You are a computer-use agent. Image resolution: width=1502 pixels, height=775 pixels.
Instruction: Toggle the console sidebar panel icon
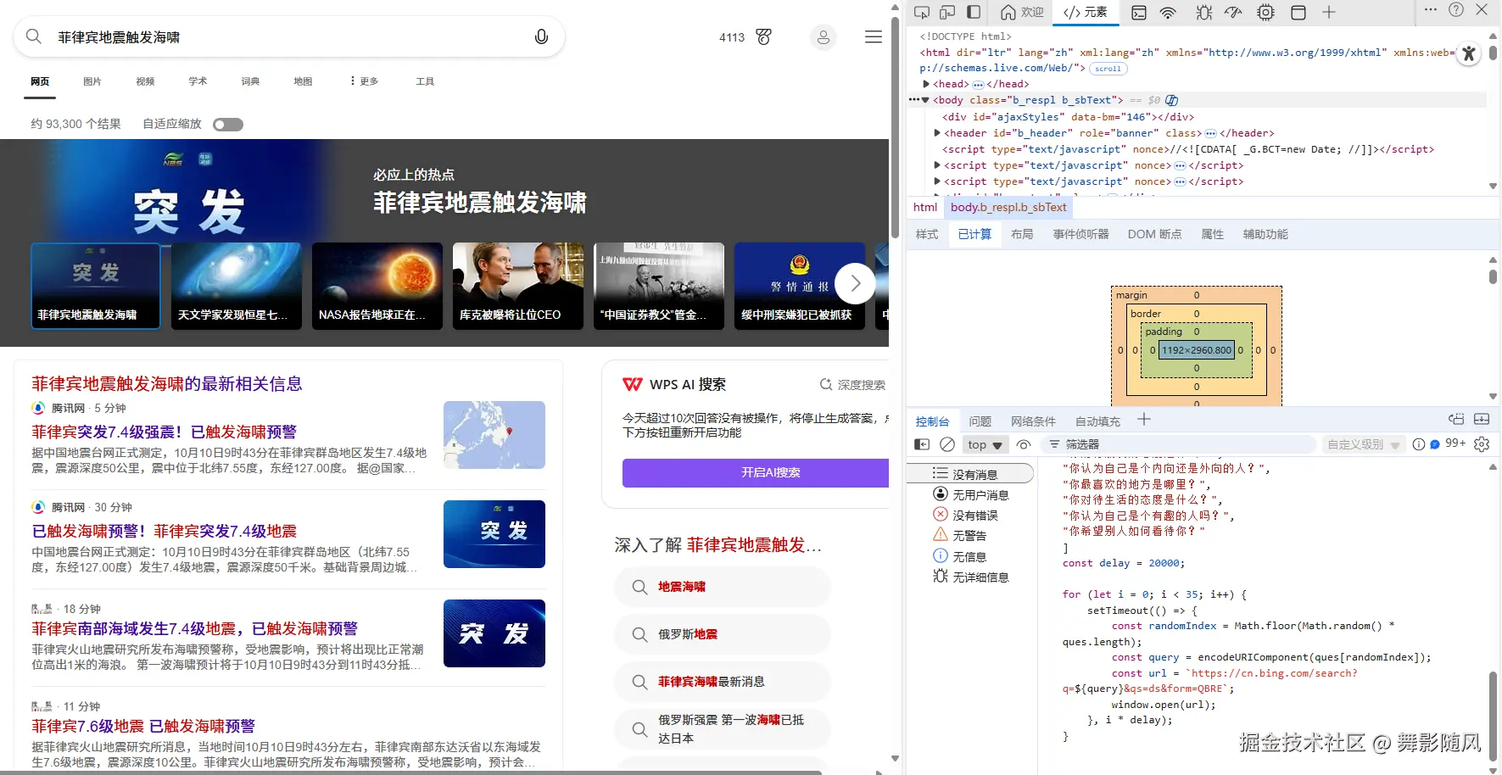click(922, 444)
